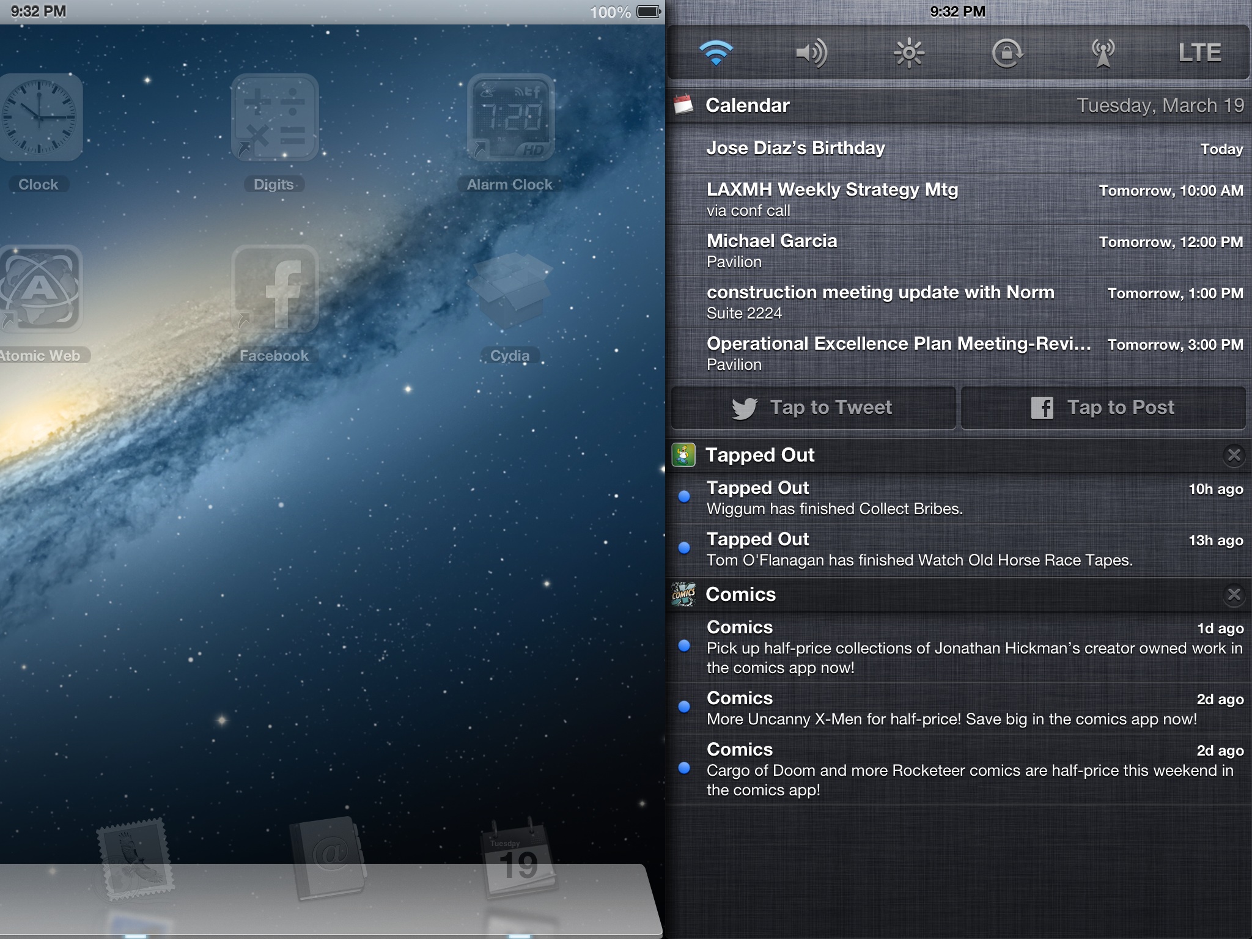
Task: Clear the Comics notifications
Action: coord(1234,594)
